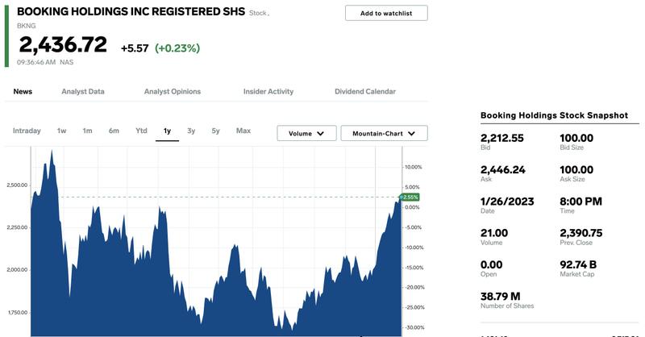Screen dimensions: 645x337
Task: Click the 2,212.55 Bid value
Action: click(501, 138)
